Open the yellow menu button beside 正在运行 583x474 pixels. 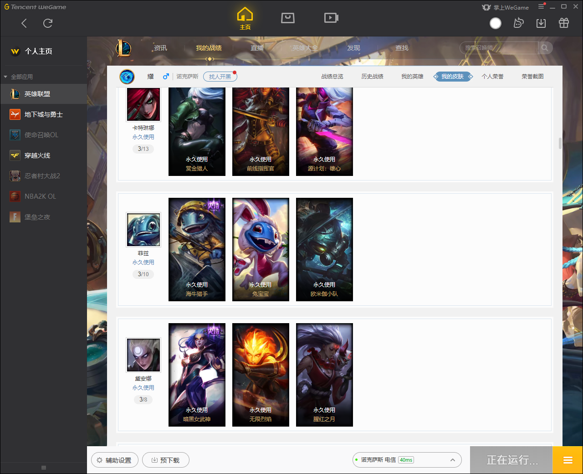pyautogui.click(x=568, y=460)
